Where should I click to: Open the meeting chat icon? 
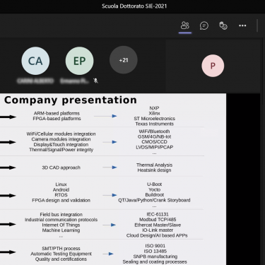click(204, 25)
